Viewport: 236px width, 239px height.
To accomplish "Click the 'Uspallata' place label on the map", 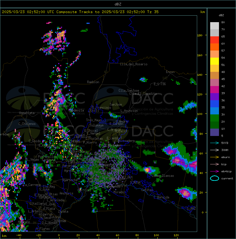I will 27,113.
